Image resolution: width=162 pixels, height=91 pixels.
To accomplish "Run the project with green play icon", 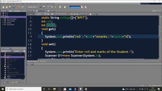I will 56,7.
